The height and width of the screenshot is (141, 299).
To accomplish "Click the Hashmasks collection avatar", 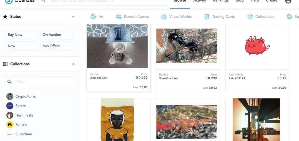I will pyautogui.click(x=10, y=115).
